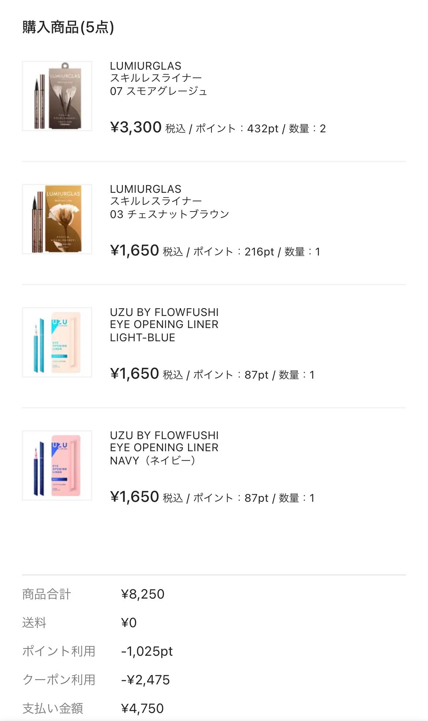Select the 送料 ¥0 value

[x=129, y=623]
